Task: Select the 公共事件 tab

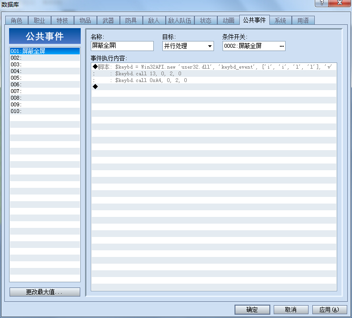Action: [255, 20]
